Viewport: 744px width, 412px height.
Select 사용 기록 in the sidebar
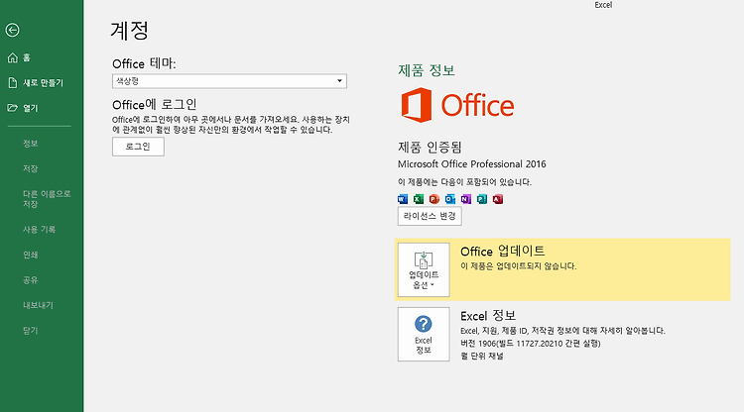(39, 229)
